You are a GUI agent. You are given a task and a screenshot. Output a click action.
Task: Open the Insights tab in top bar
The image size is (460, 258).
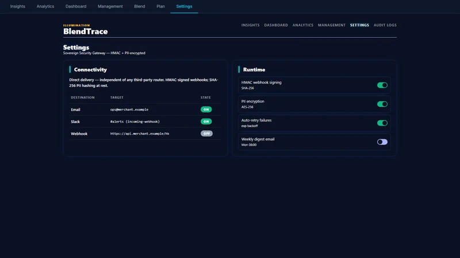(x=18, y=6)
